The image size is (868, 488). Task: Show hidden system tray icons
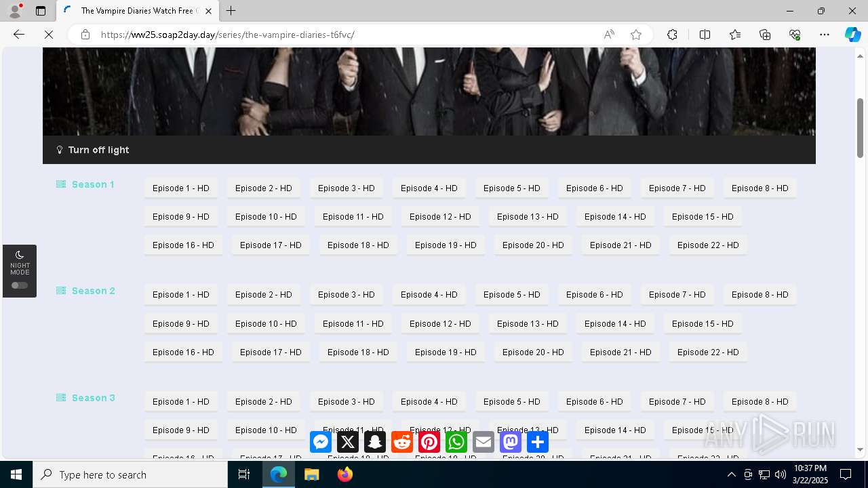(731, 474)
